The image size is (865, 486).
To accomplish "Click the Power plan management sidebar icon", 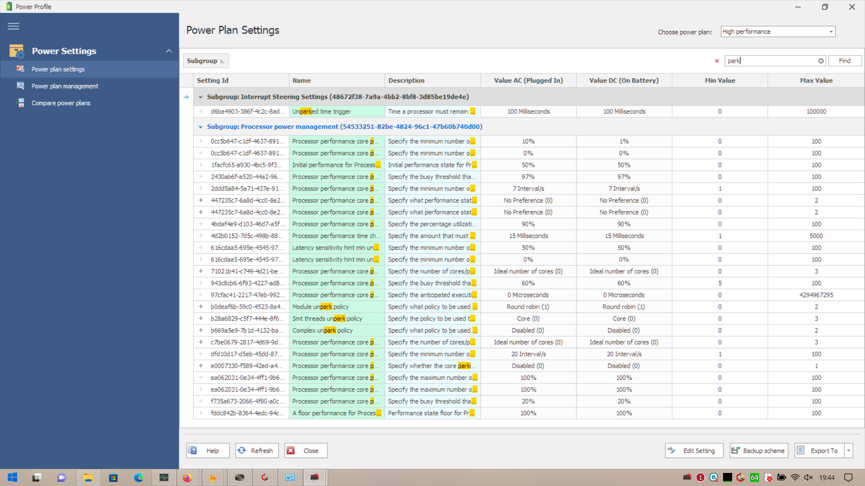I will coord(20,86).
